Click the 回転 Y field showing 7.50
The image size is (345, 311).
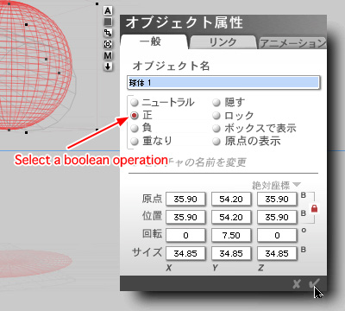[x=231, y=235]
